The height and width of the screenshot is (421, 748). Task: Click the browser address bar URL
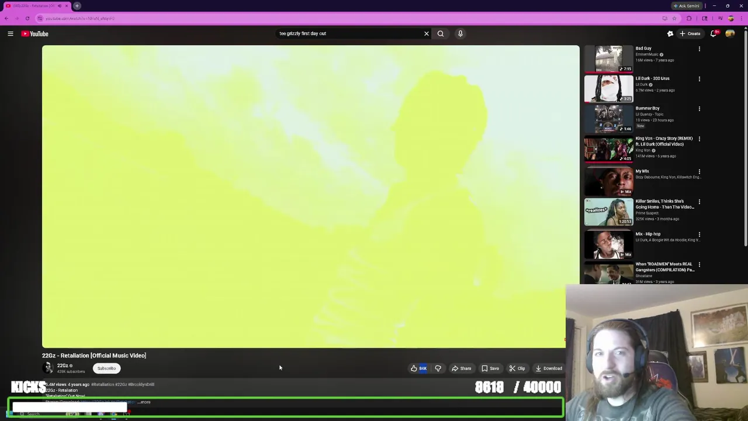(80, 19)
